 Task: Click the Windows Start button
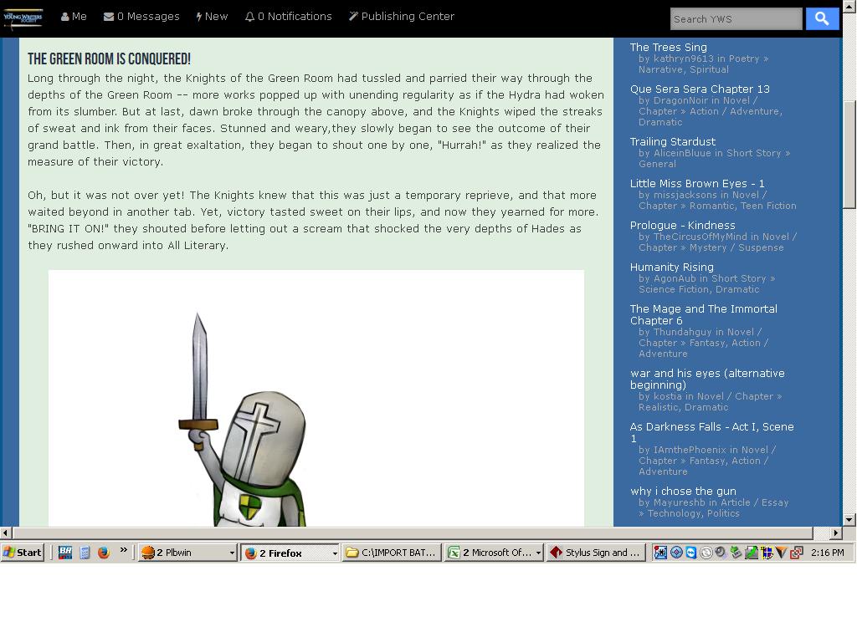click(x=23, y=553)
